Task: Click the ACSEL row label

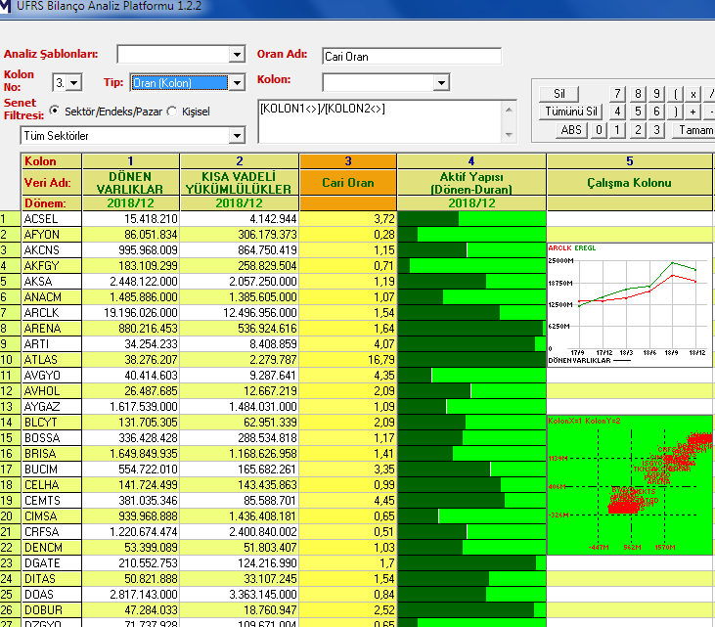Action: click(x=52, y=219)
